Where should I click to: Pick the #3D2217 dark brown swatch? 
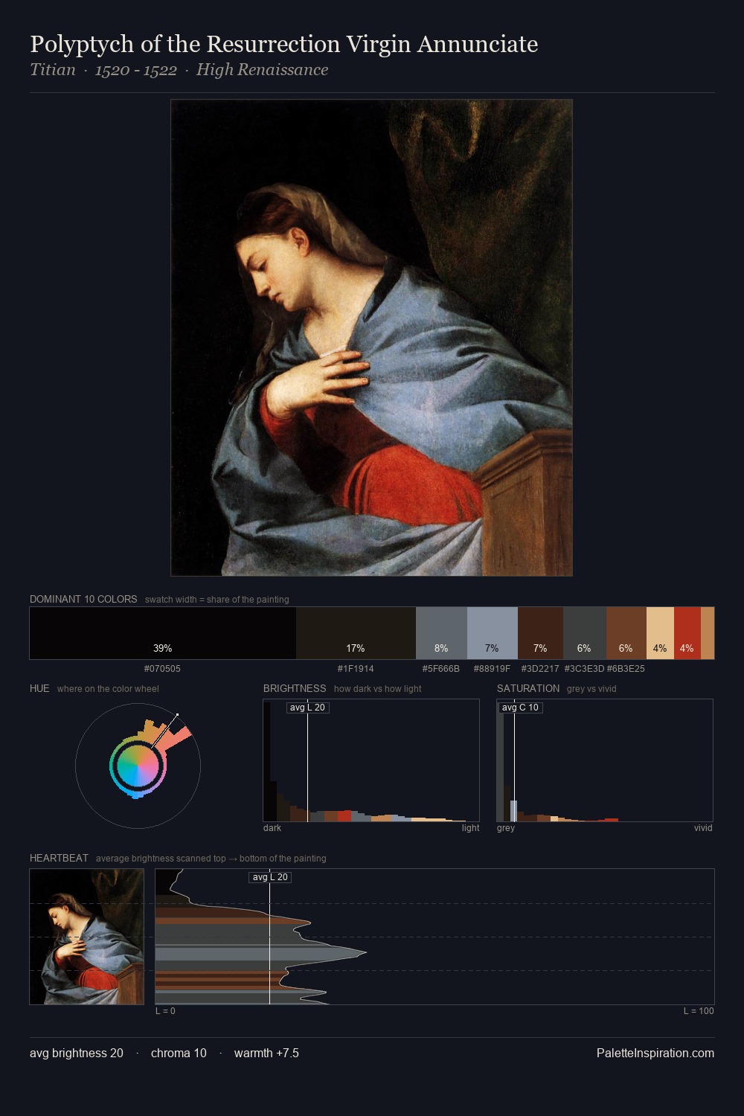tap(540, 633)
